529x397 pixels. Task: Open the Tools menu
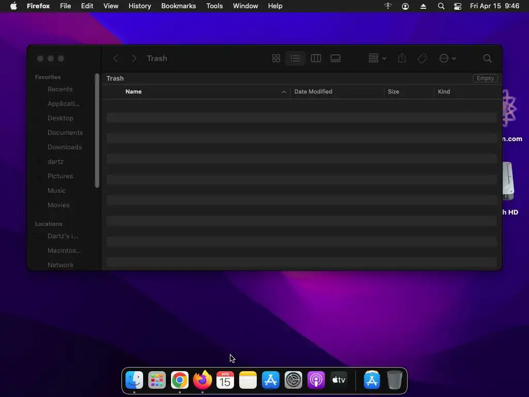click(x=214, y=6)
